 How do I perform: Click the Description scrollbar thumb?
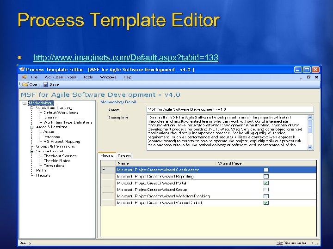pyautogui.click(x=310, y=127)
